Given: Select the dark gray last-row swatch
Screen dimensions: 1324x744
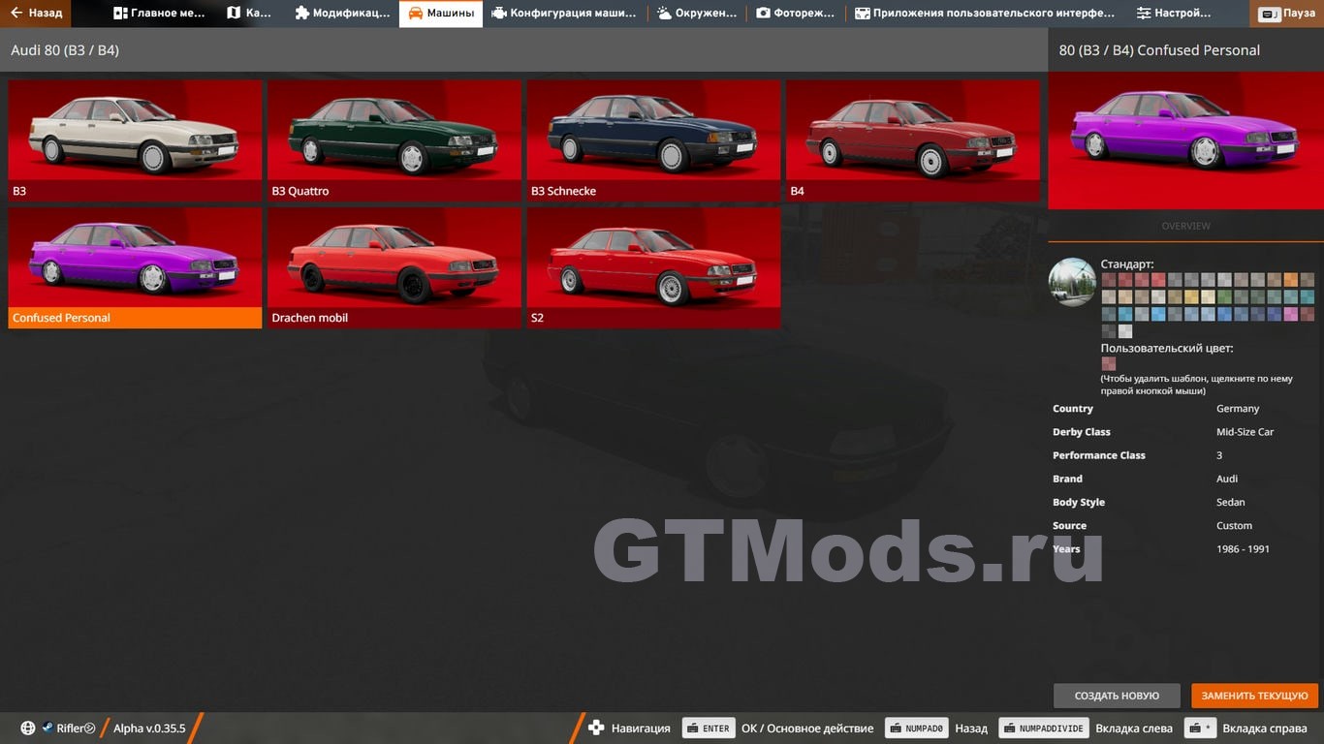Looking at the screenshot, I should click(1109, 331).
